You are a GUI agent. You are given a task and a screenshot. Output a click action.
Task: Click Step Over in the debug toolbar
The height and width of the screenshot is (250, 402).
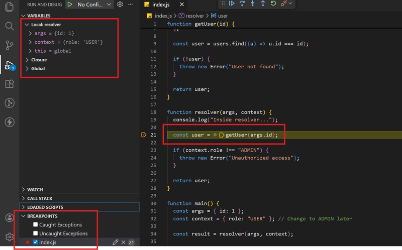(242, 4)
